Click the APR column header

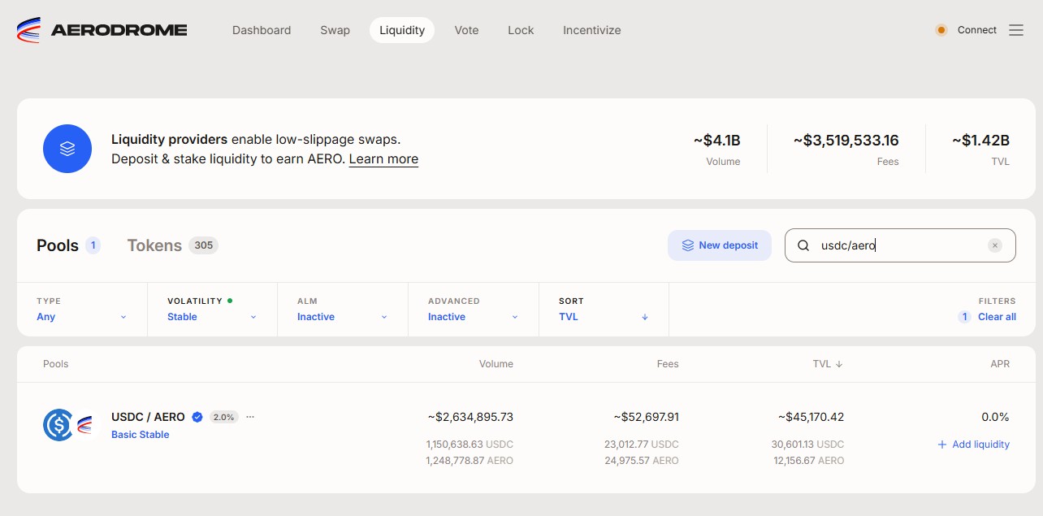[x=1000, y=364]
